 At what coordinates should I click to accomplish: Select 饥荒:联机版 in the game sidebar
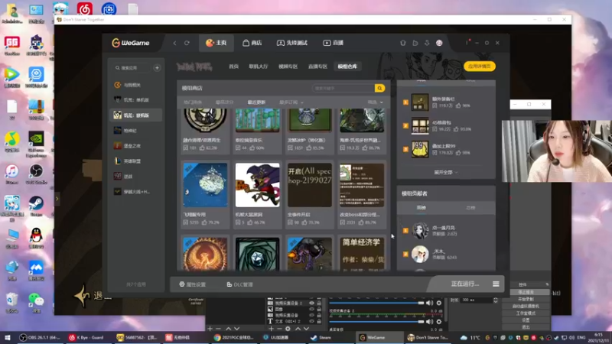pyautogui.click(x=135, y=115)
